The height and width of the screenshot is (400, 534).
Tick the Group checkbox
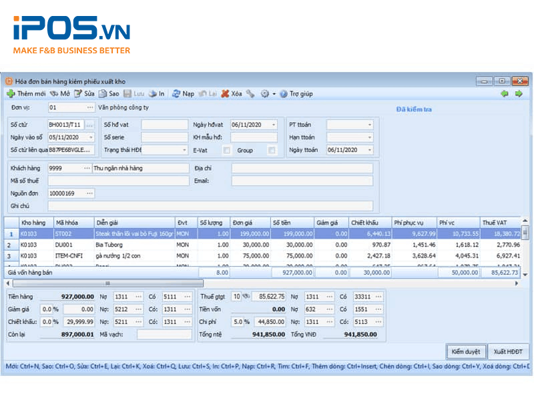coord(272,151)
